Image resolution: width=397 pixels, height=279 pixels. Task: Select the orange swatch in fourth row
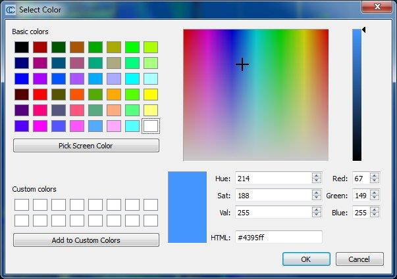pos(114,95)
